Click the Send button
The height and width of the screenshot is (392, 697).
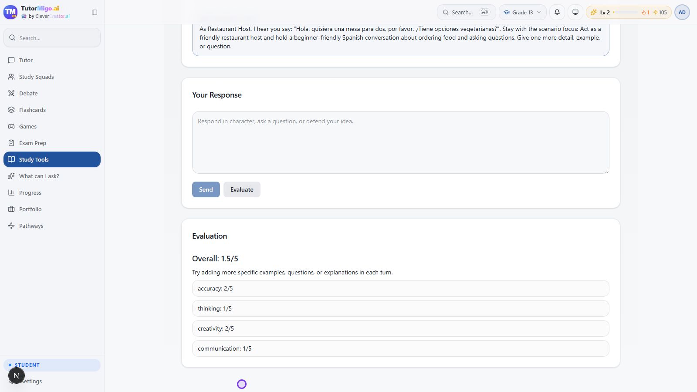coord(206,189)
